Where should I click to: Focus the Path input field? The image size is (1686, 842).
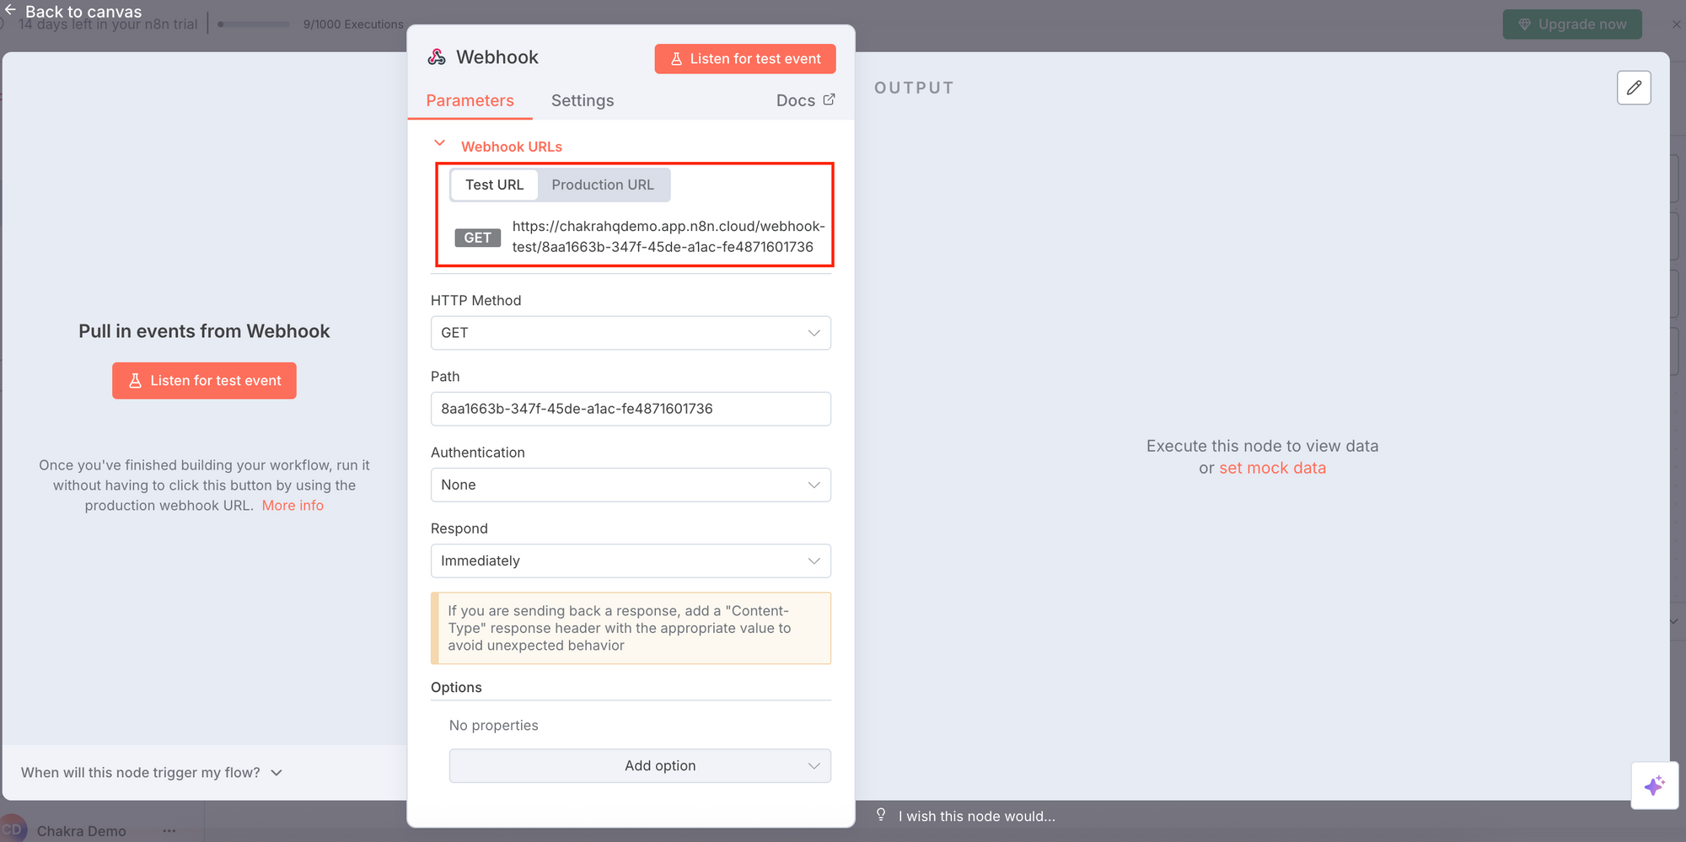[x=631, y=409]
